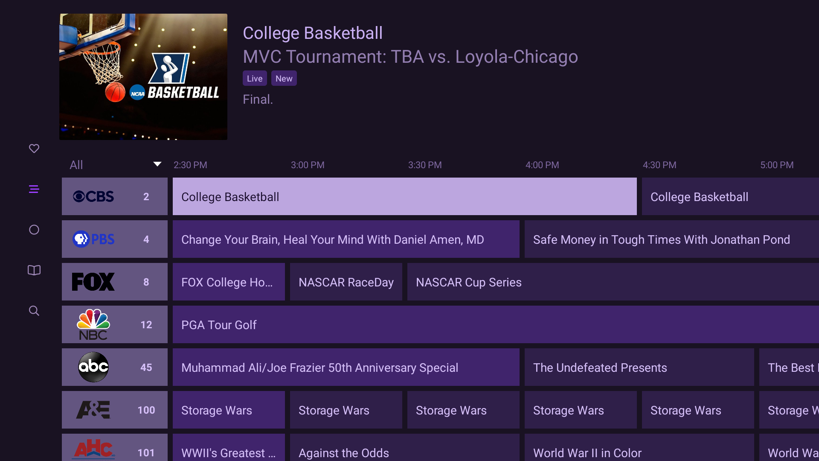Select the FOX channel 8 logo

[93, 282]
